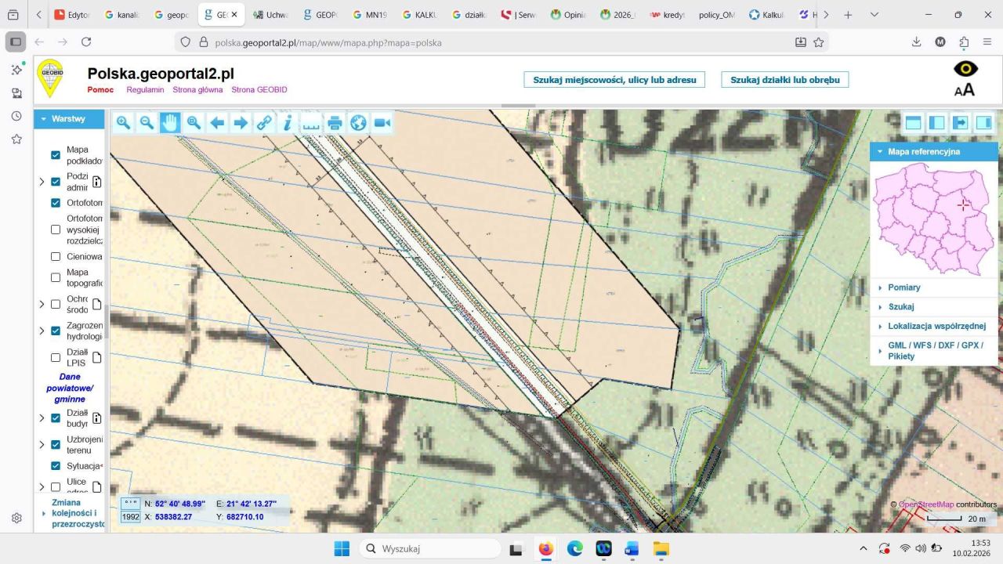1003x564 pixels.
Task: Activate the pan hand tool
Action: [x=170, y=122]
